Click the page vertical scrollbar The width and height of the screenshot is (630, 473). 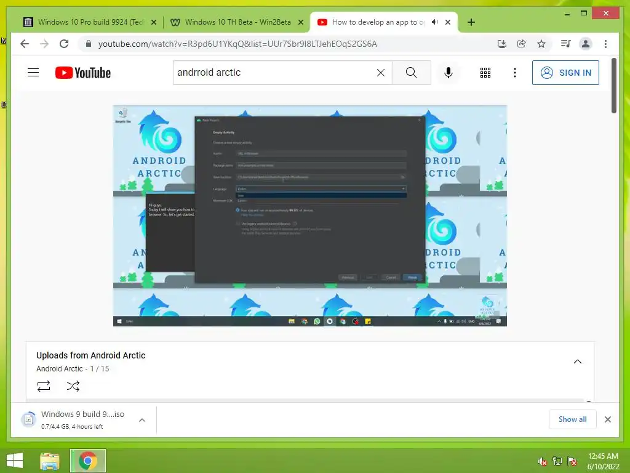click(x=614, y=85)
